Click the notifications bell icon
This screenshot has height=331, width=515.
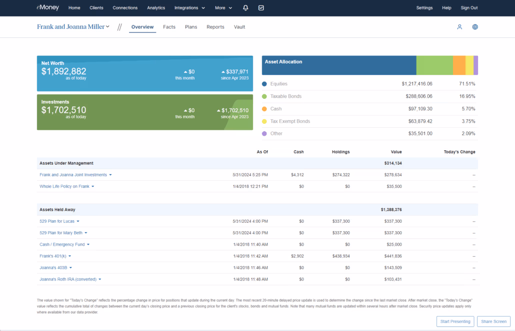coord(245,8)
